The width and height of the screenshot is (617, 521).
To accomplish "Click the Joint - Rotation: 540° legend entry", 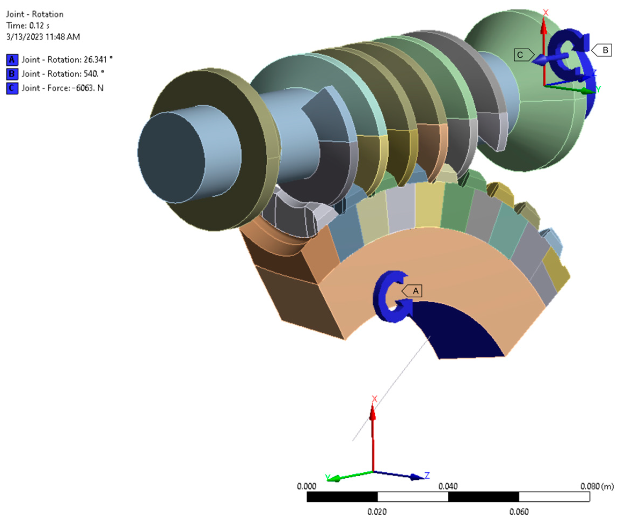I will tap(63, 74).
